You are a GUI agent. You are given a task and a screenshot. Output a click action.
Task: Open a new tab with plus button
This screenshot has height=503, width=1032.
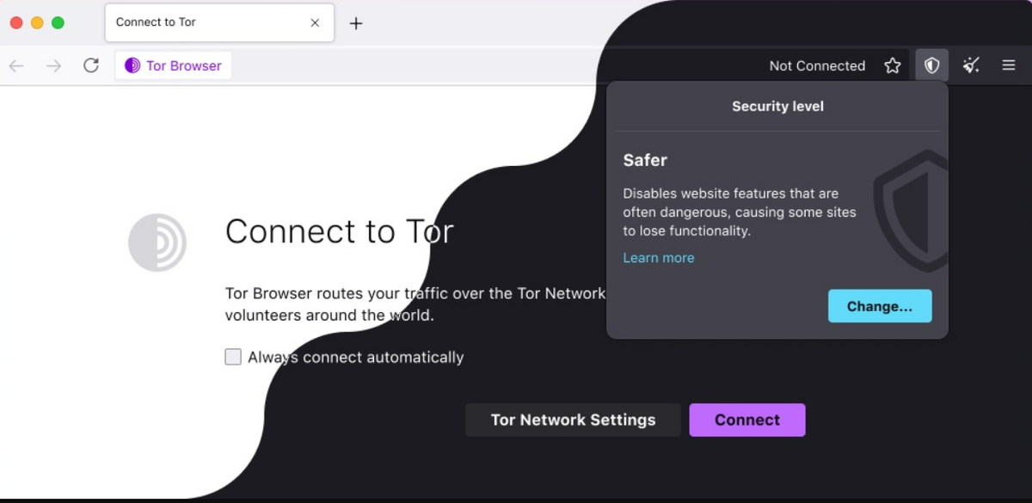[x=356, y=23]
